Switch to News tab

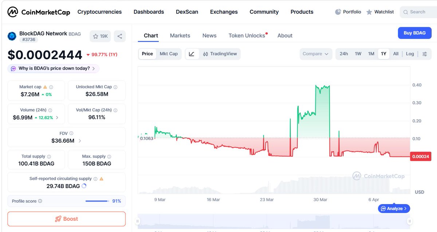(x=209, y=36)
